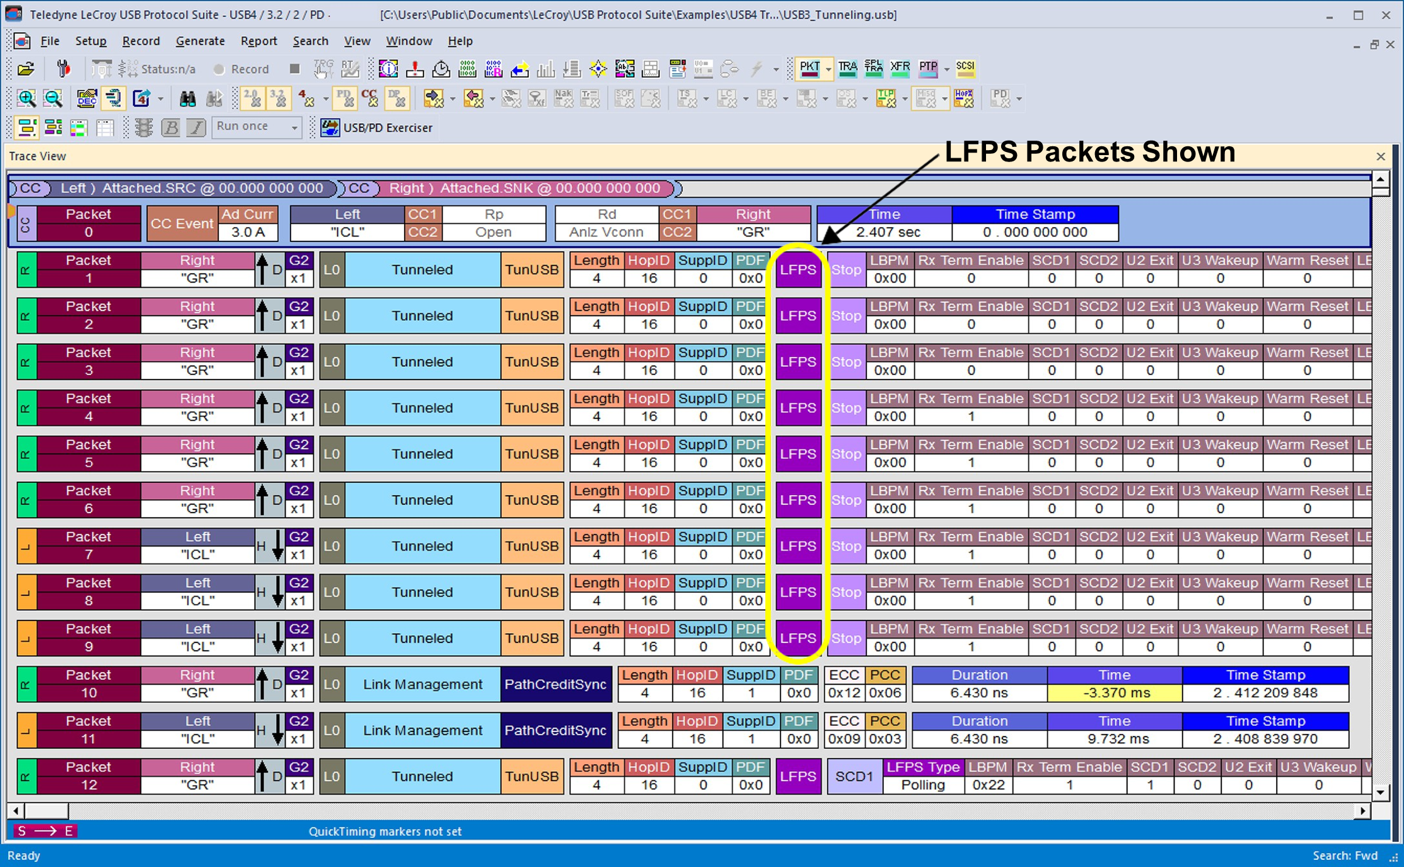The height and width of the screenshot is (867, 1404).
Task: Click the Timing Calculator clock icon
Action: 441,69
